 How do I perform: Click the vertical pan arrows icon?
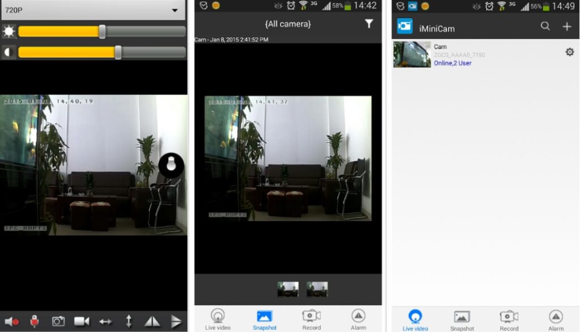pos(129,321)
